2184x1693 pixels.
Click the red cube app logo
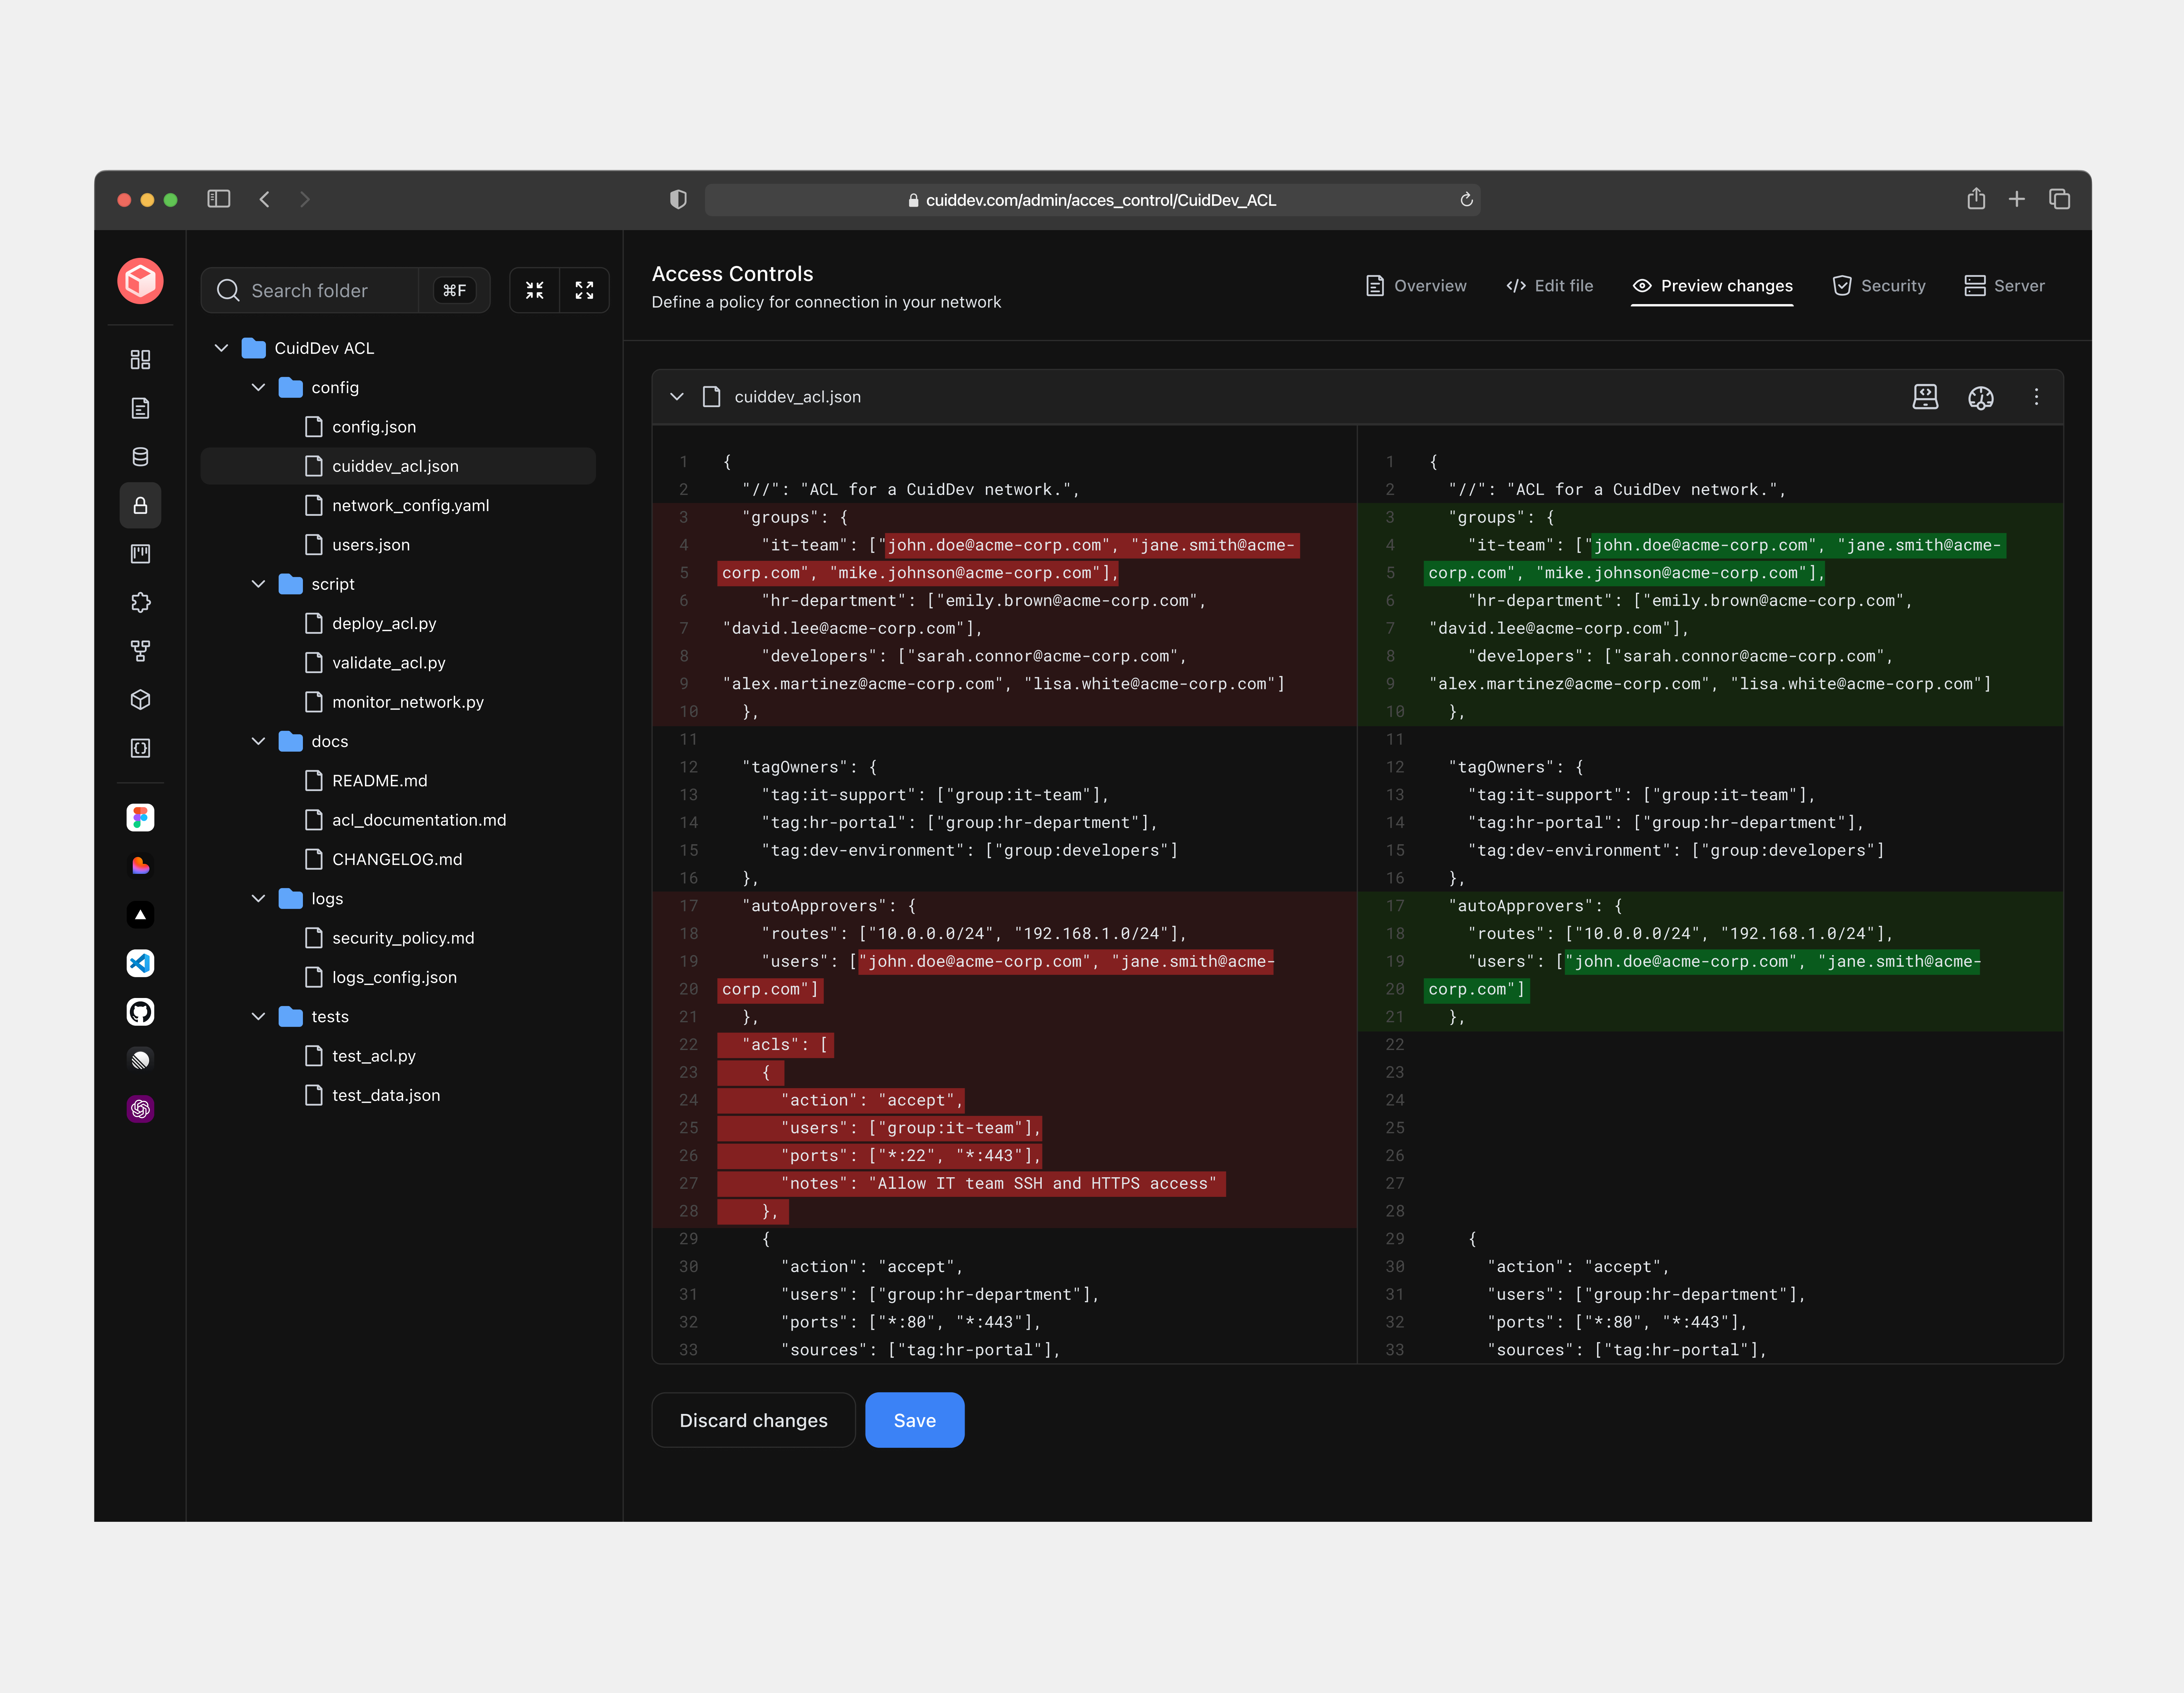click(x=140, y=281)
